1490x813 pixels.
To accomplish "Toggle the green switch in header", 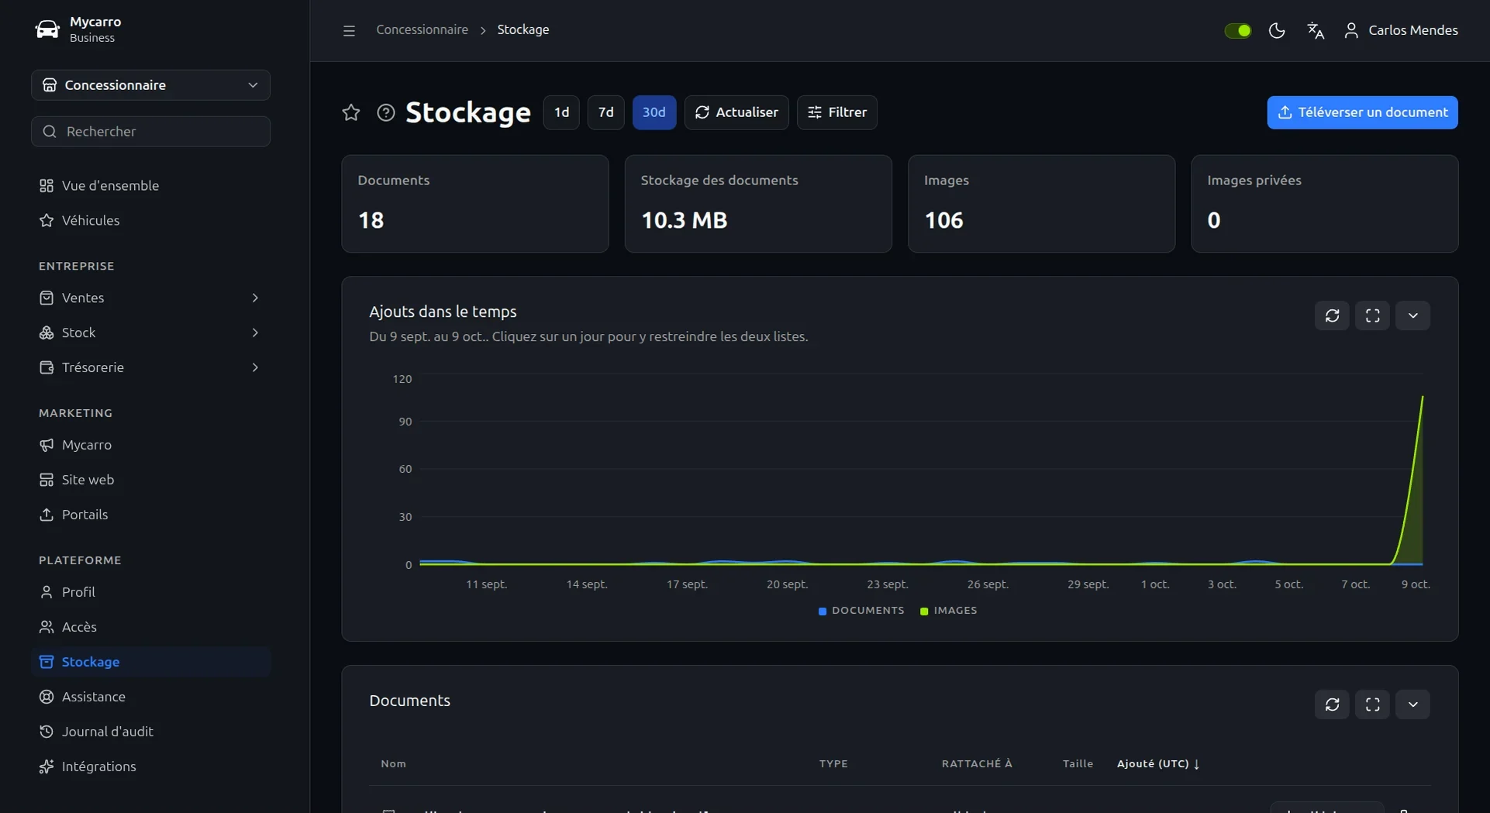I will click(1238, 30).
